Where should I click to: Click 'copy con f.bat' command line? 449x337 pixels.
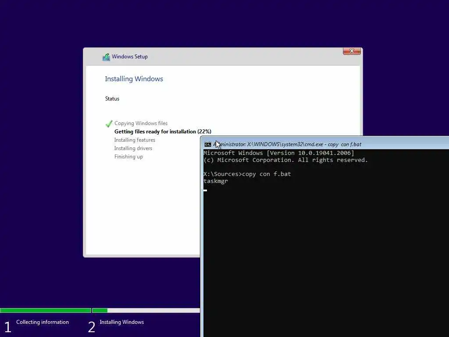pyautogui.click(x=267, y=174)
